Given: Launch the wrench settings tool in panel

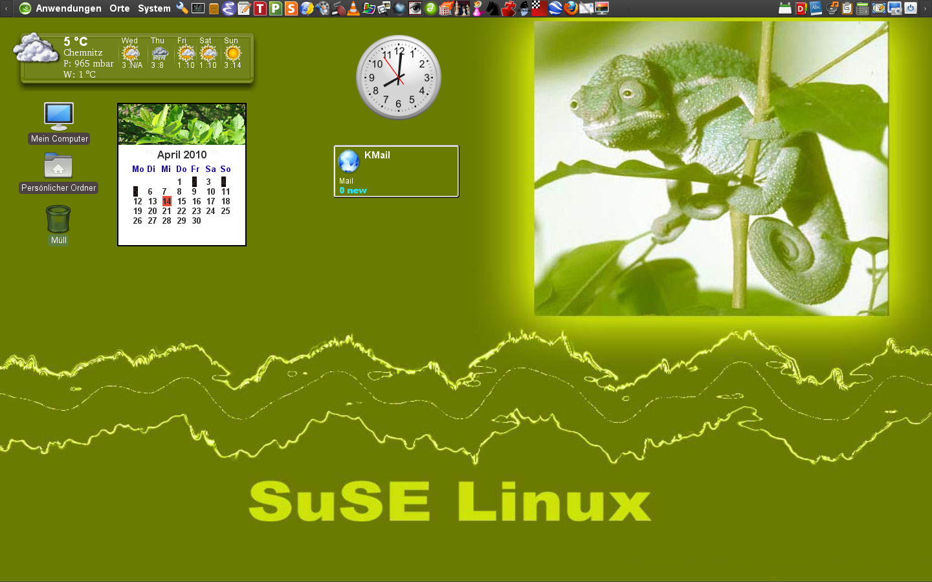Looking at the screenshot, I should coord(182,8).
